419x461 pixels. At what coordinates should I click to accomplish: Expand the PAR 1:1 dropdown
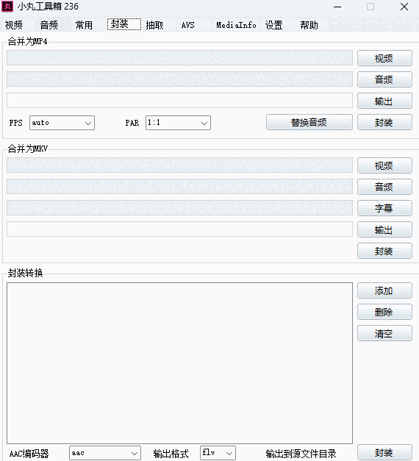tap(178, 123)
